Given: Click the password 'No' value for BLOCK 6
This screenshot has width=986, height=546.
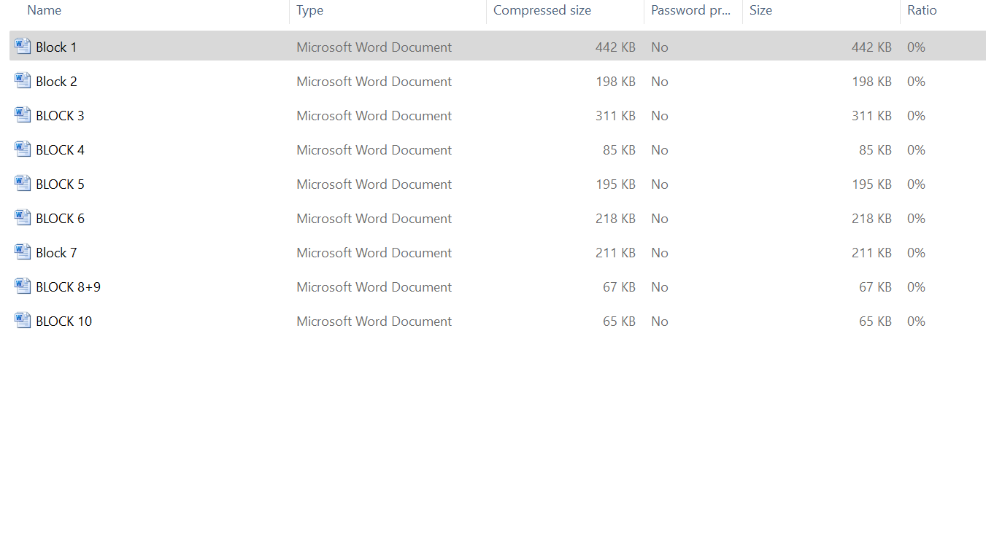Looking at the screenshot, I should click(660, 219).
